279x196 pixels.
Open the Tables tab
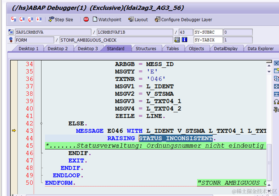point(173,49)
